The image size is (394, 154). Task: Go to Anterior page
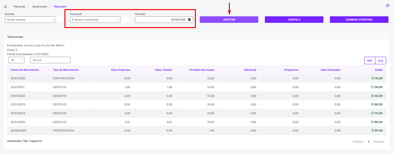coord(358,142)
